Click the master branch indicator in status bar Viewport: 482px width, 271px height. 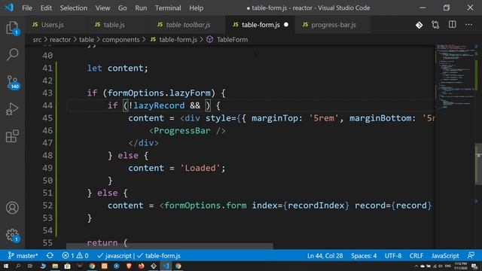23,256
